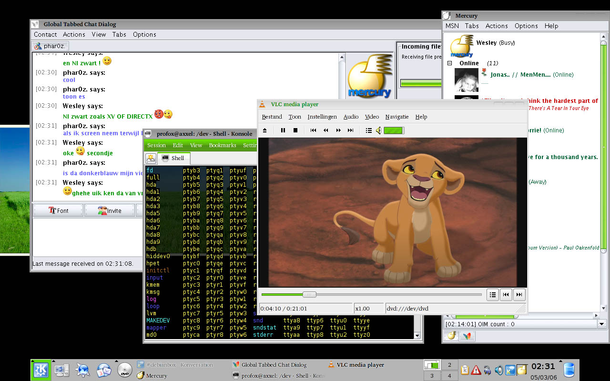Open Session menu in Konsole
610x381 pixels.
[156, 145]
